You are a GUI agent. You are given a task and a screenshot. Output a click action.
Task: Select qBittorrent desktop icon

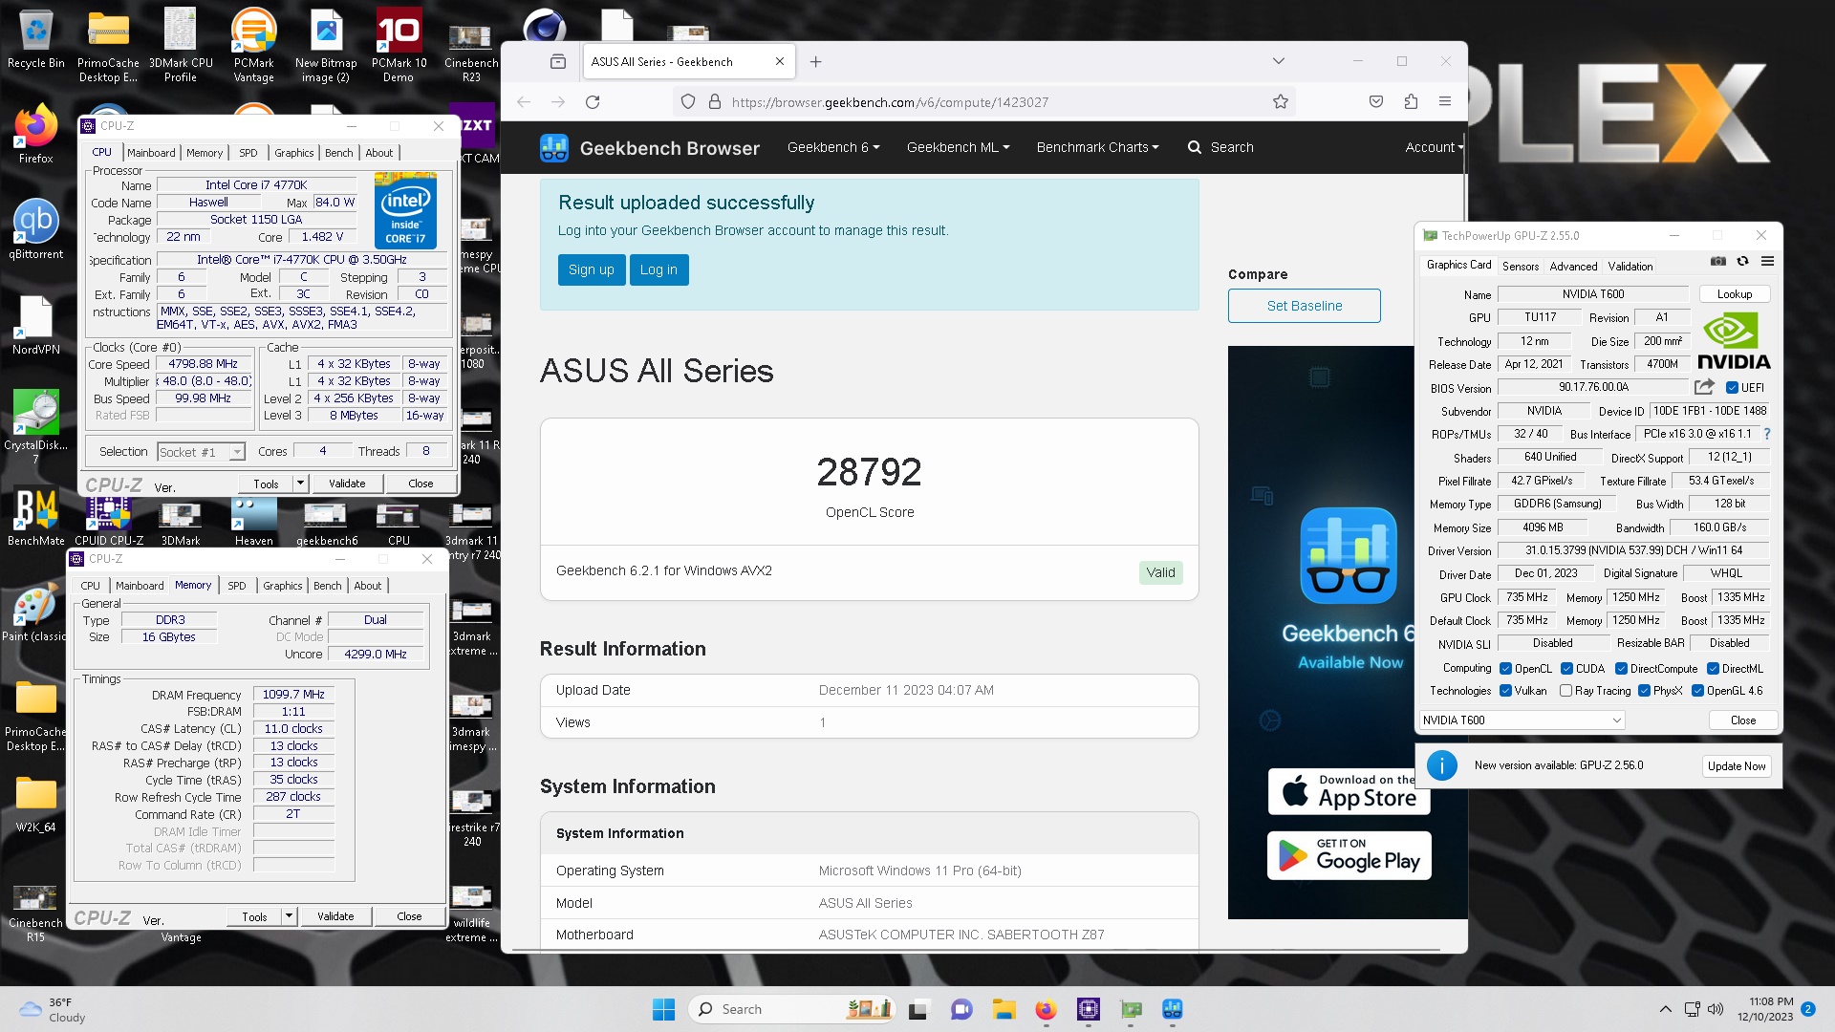36,229
